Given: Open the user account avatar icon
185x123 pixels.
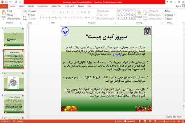Looking at the screenshot, I should 183,6.
